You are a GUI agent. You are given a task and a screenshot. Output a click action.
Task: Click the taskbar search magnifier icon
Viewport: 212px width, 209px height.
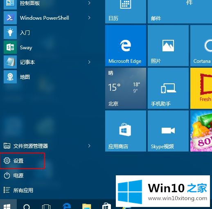(x=27, y=207)
